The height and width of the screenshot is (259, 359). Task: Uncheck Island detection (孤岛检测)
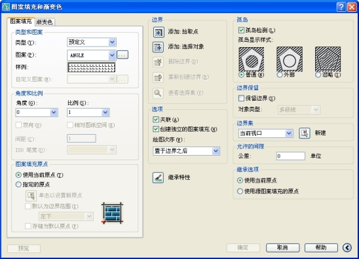pyautogui.click(x=241, y=30)
